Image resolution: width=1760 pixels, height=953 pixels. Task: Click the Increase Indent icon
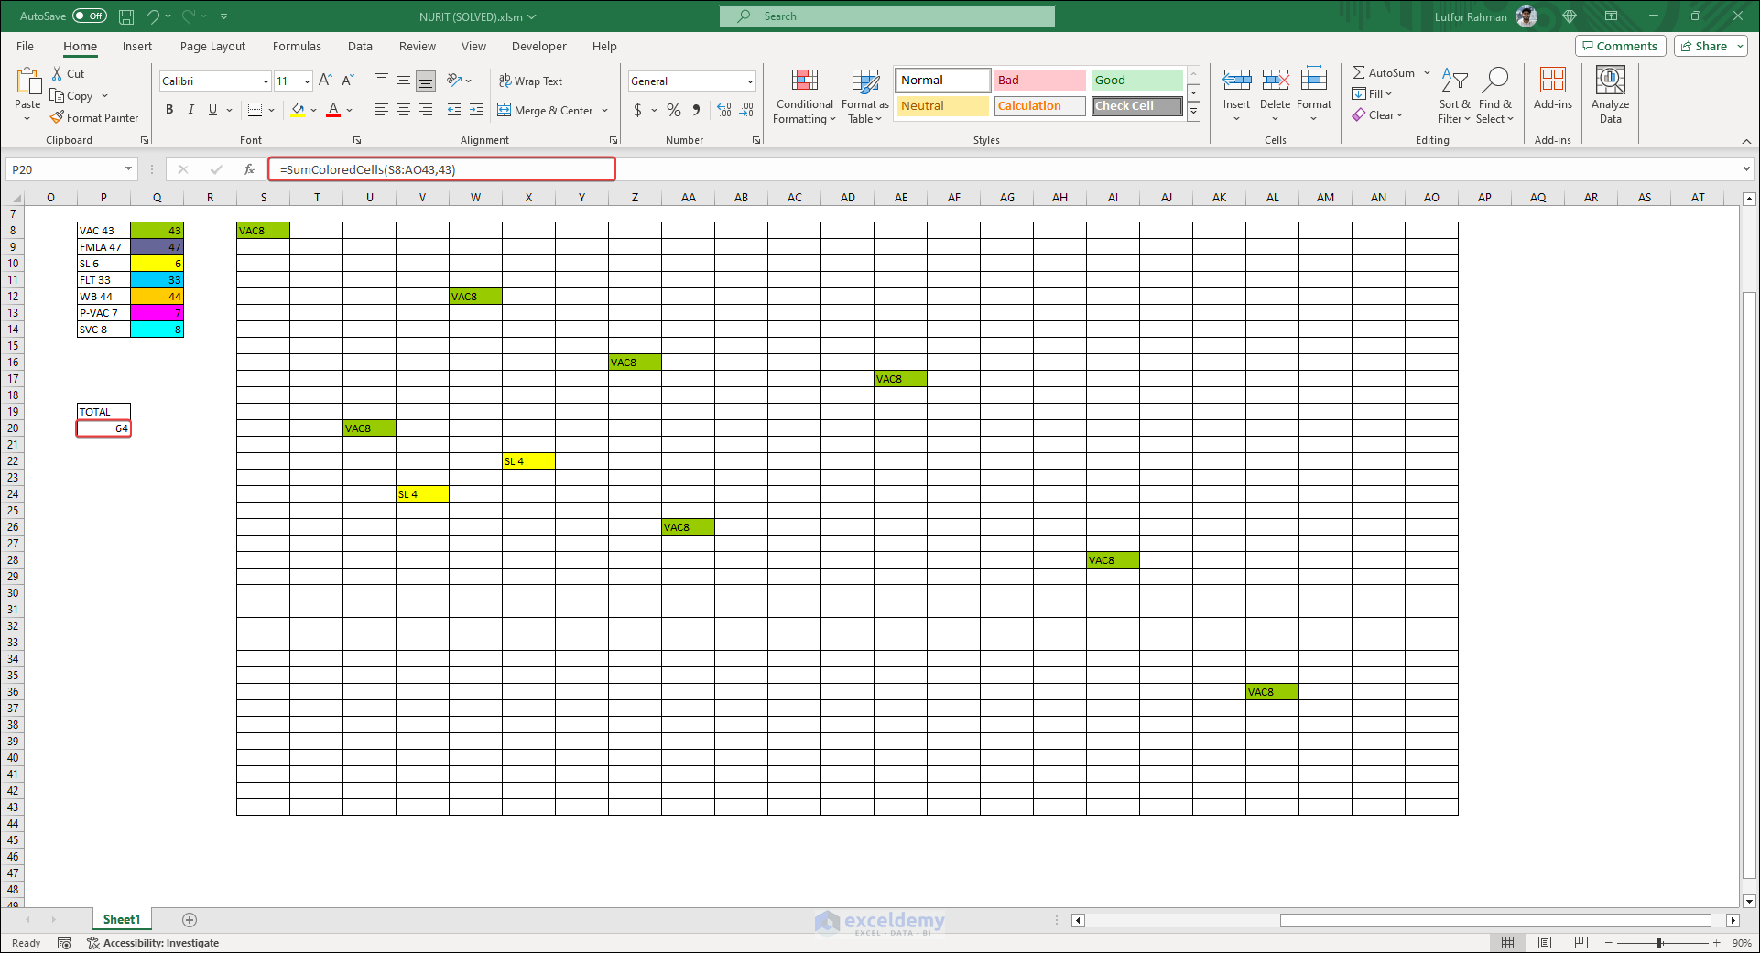(476, 110)
